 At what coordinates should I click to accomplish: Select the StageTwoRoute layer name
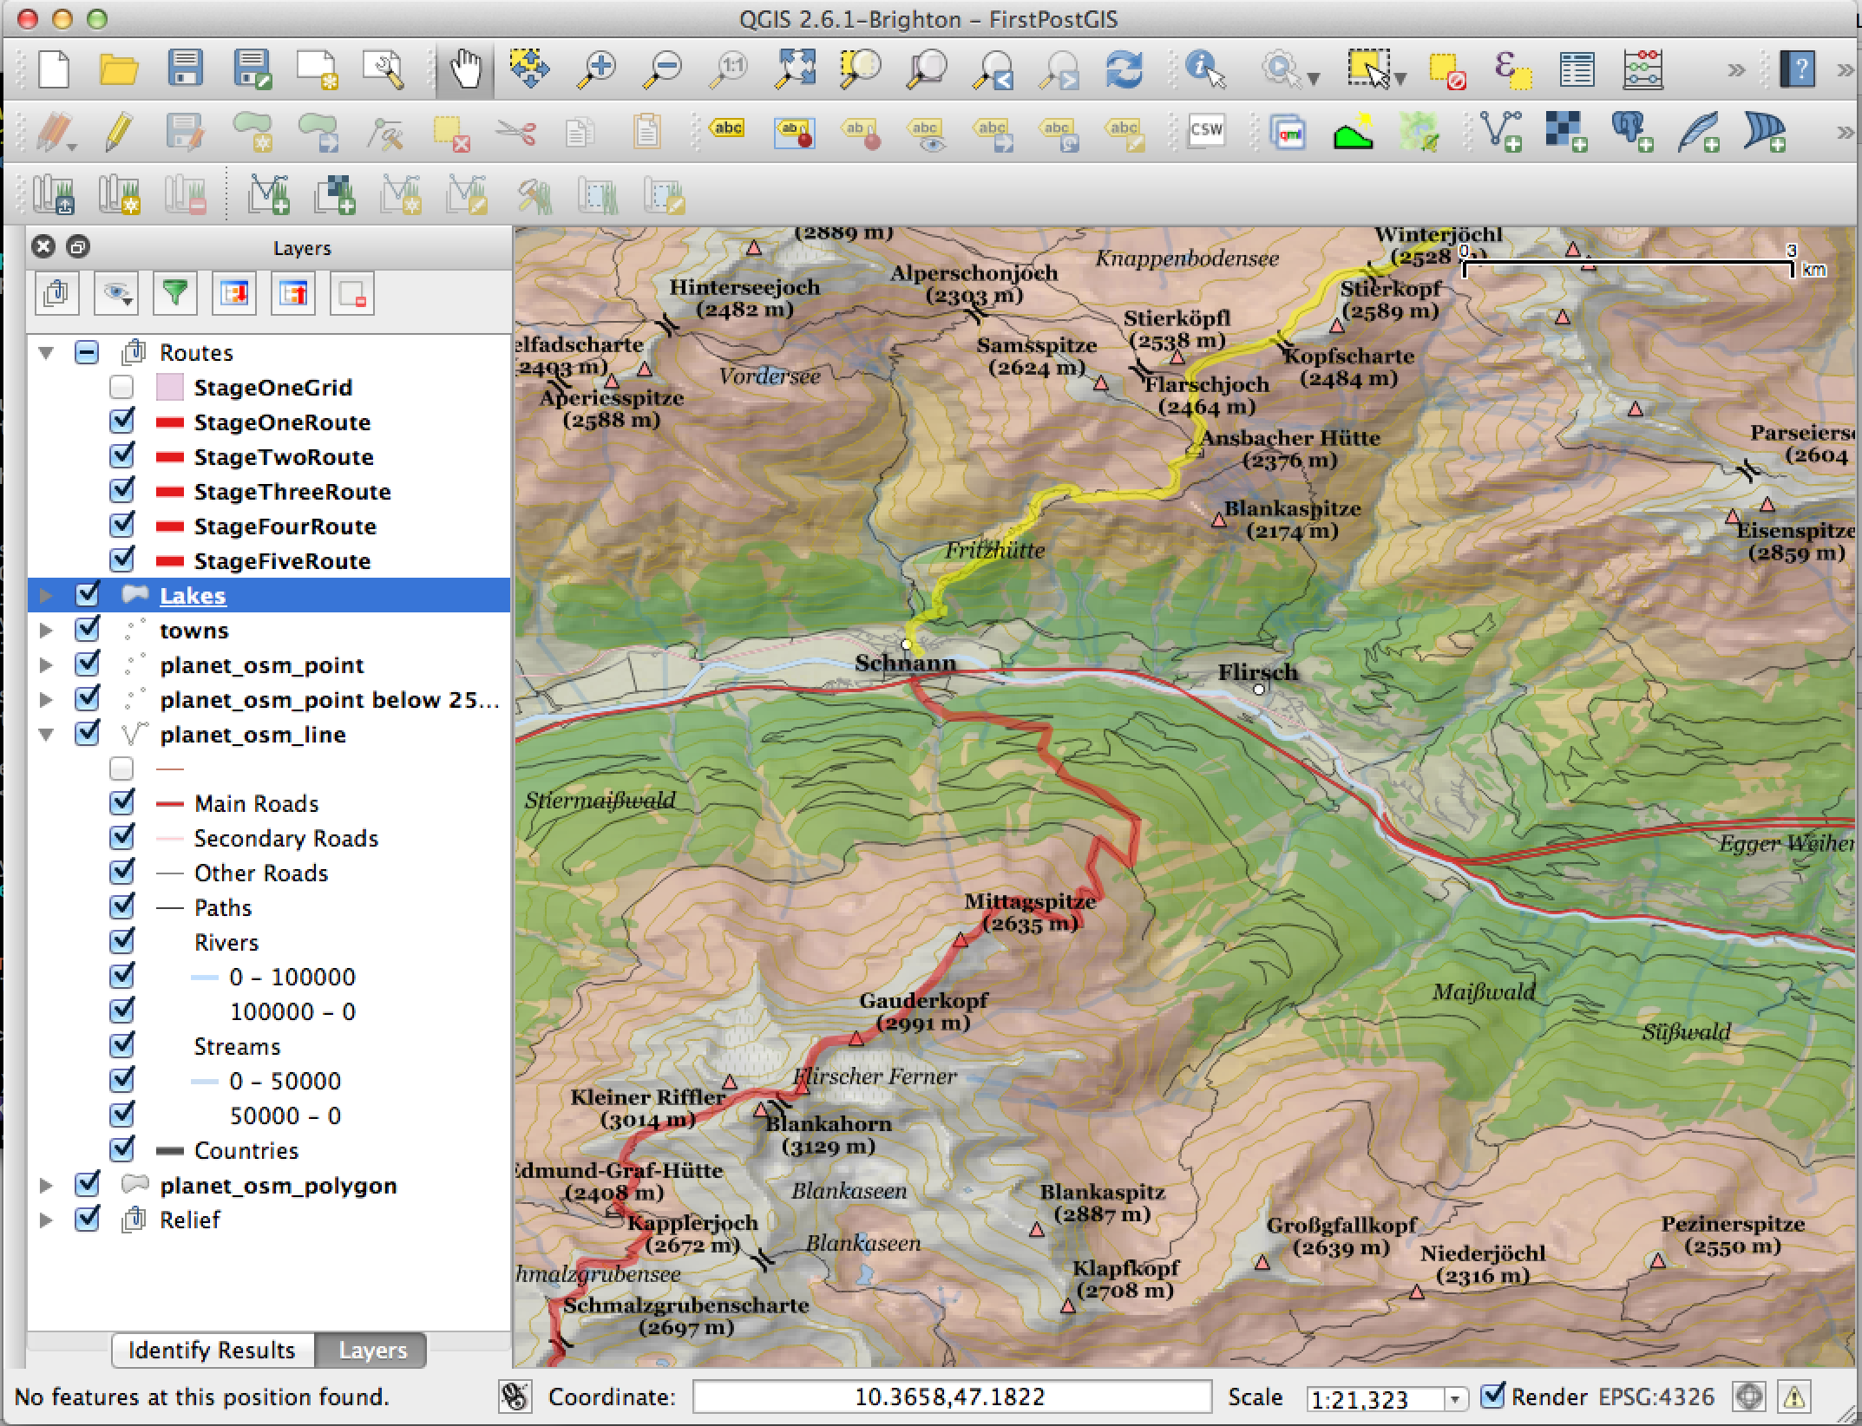(284, 456)
